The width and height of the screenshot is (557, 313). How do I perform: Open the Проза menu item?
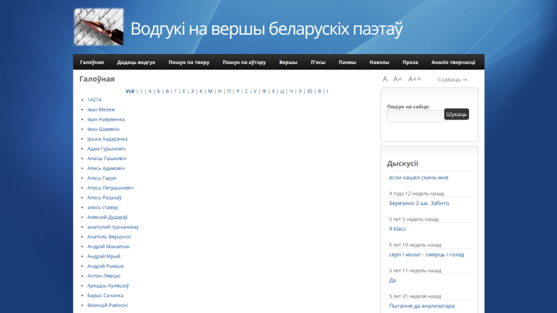click(410, 62)
